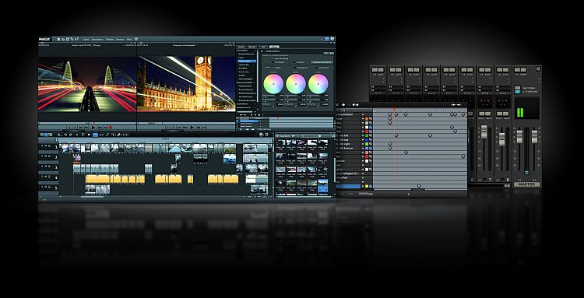Select the highlighted blue thumbnail in media pool
This screenshot has height=298, width=584.
point(323,186)
